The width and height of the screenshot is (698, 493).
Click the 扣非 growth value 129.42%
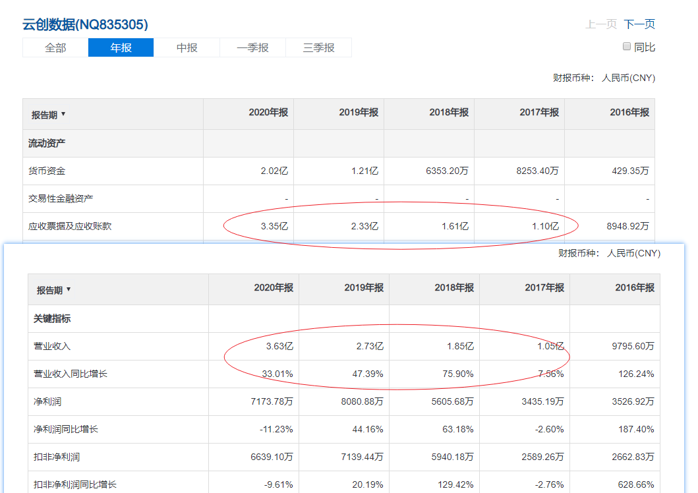(x=456, y=484)
